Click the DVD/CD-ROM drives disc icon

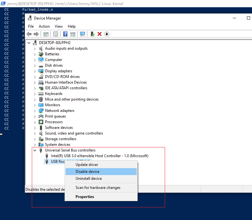pyautogui.click(x=41, y=76)
